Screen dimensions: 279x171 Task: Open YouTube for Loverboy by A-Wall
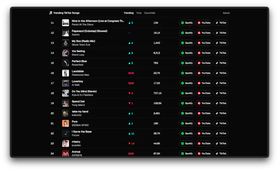coord(204,83)
